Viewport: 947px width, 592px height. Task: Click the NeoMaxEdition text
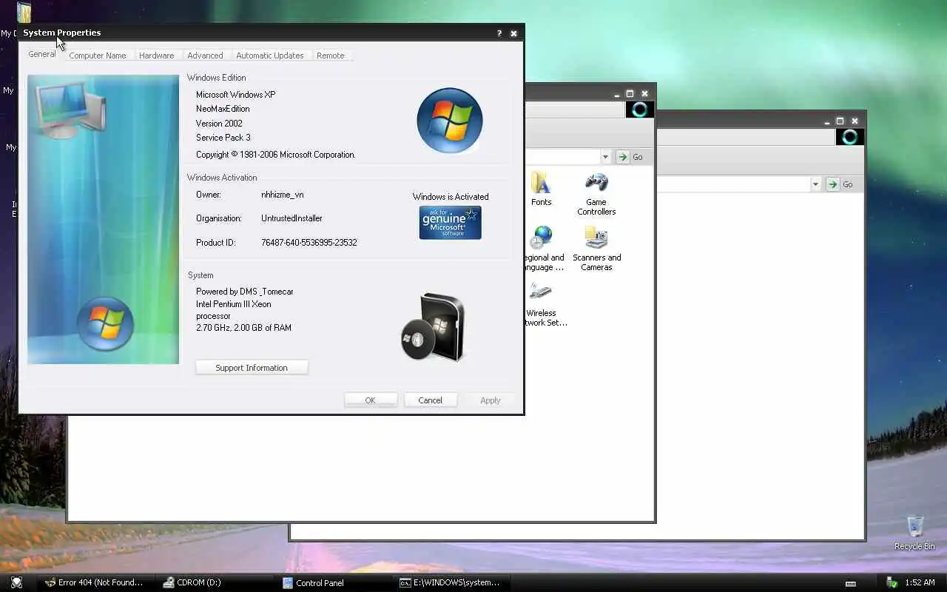tap(223, 109)
